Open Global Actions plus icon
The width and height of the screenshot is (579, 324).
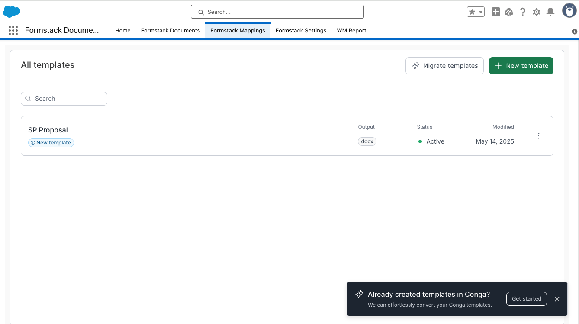click(x=496, y=12)
